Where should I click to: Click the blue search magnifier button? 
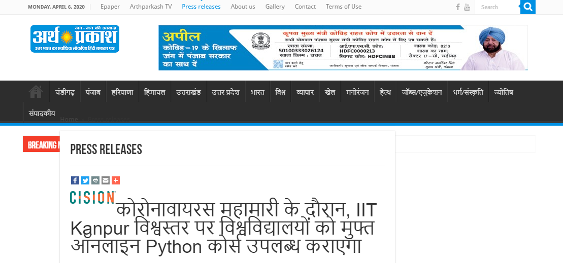pos(528,7)
